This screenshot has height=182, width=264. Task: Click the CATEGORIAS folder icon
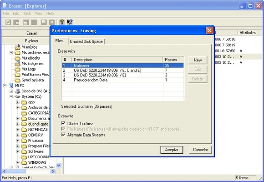click(x=24, y=113)
